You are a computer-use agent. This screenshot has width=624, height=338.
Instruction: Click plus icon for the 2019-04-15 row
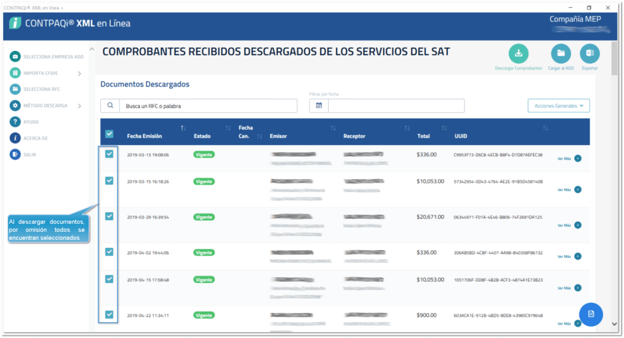(578, 288)
